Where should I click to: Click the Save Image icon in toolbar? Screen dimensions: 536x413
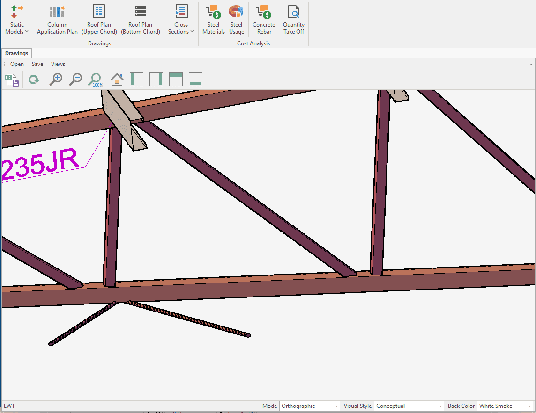[12, 80]
